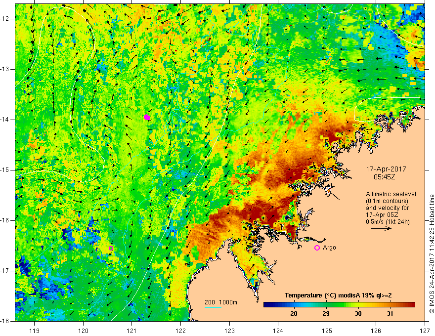Click the '200 1000m' depth label

[221, 302]
